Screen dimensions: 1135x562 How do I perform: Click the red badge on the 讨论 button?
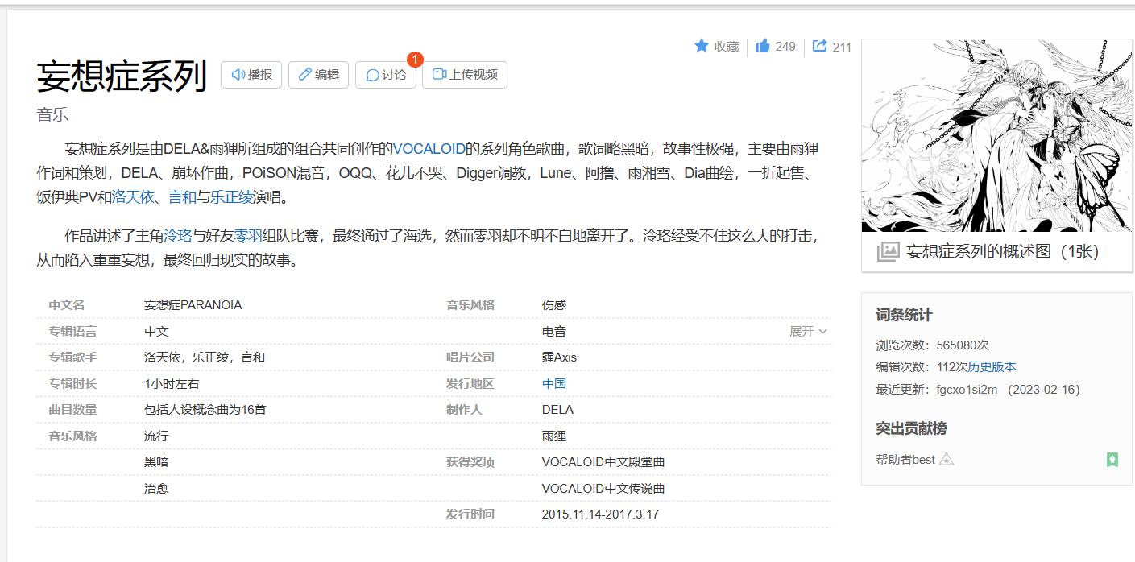pyautogui.click(x=413, y=59)
